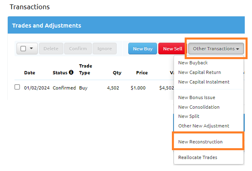Select the 01/02/2024 trade row checkbox
The height and width of the screenshot is (171, 252).
(17, 87)
